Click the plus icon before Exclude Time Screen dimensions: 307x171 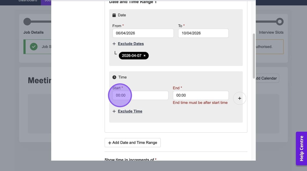click(114, 111)
